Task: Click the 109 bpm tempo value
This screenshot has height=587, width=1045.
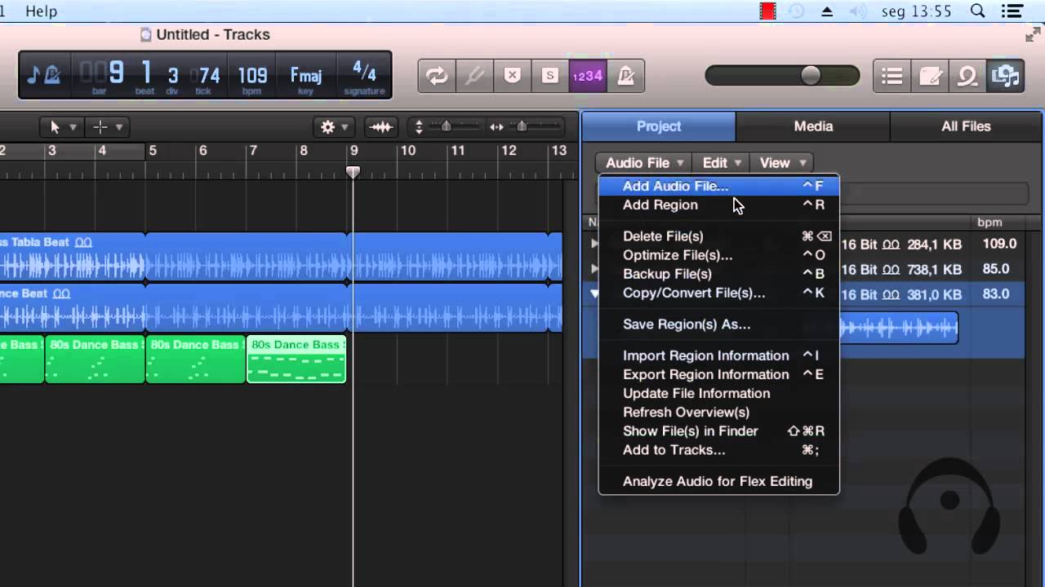Action: [252, 76]
